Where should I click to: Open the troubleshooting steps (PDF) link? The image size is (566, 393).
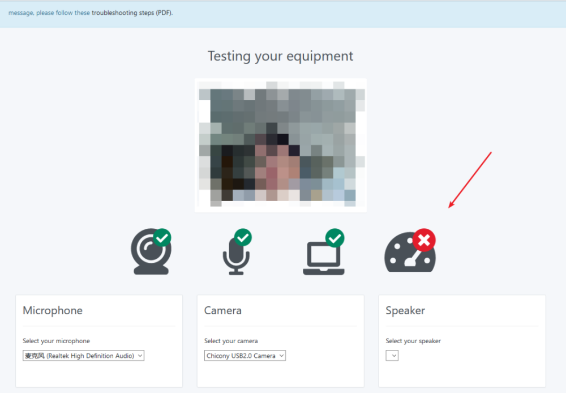pyautogui.click(x=132, y=12)
